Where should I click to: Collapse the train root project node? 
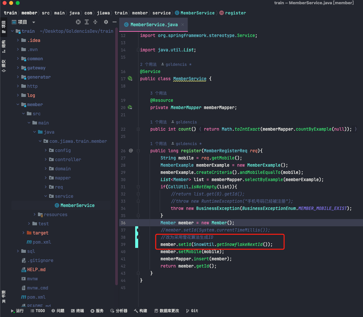tap(12, 31)
